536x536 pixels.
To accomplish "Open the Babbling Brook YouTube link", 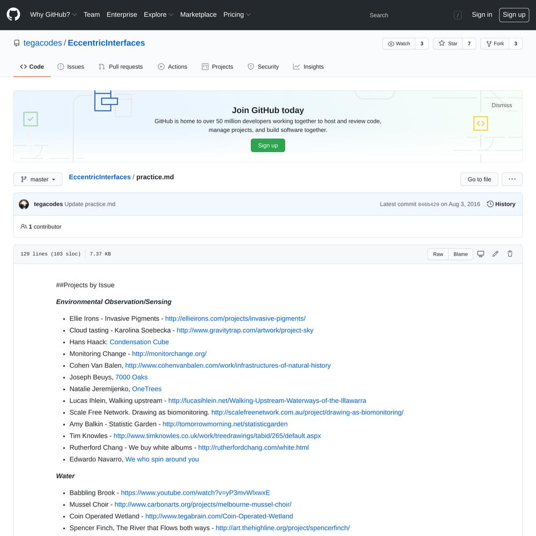I will click(x=195, y=493).
